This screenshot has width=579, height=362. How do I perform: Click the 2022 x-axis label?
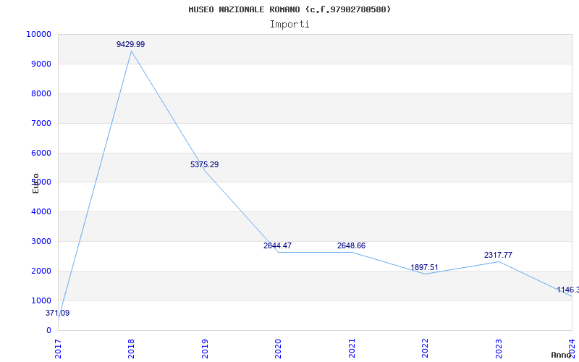coord(425,348)
